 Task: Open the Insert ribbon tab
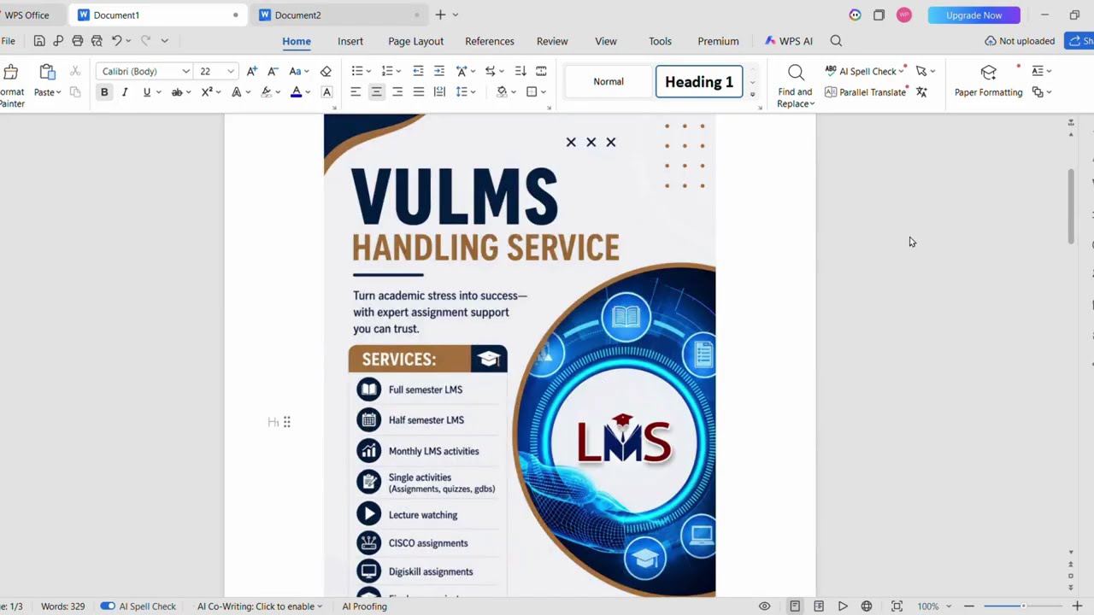350,41
